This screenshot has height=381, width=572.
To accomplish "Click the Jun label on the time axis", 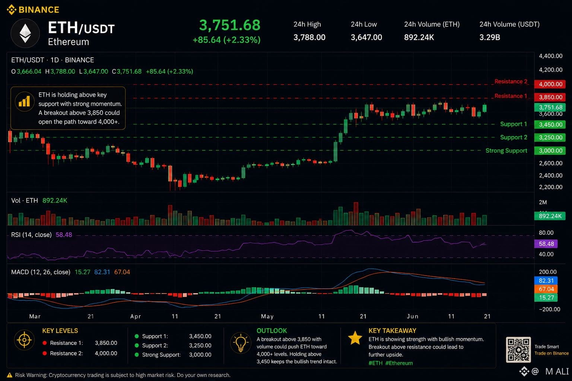I will point(413,316).
